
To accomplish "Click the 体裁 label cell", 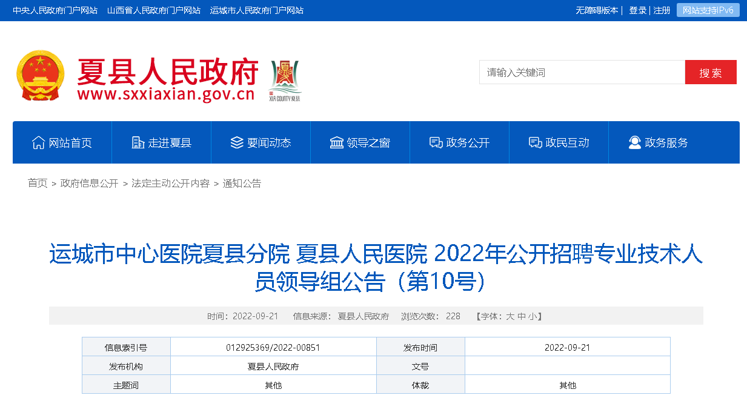I will (x=420, y=385).
